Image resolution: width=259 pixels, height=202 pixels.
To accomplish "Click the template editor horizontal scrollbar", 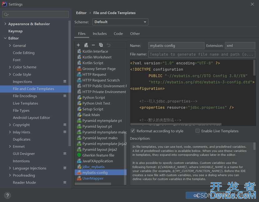I will tap(176, 124).
